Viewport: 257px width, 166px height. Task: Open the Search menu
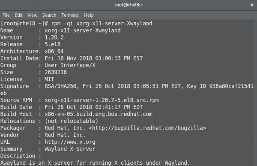point(49,15)
